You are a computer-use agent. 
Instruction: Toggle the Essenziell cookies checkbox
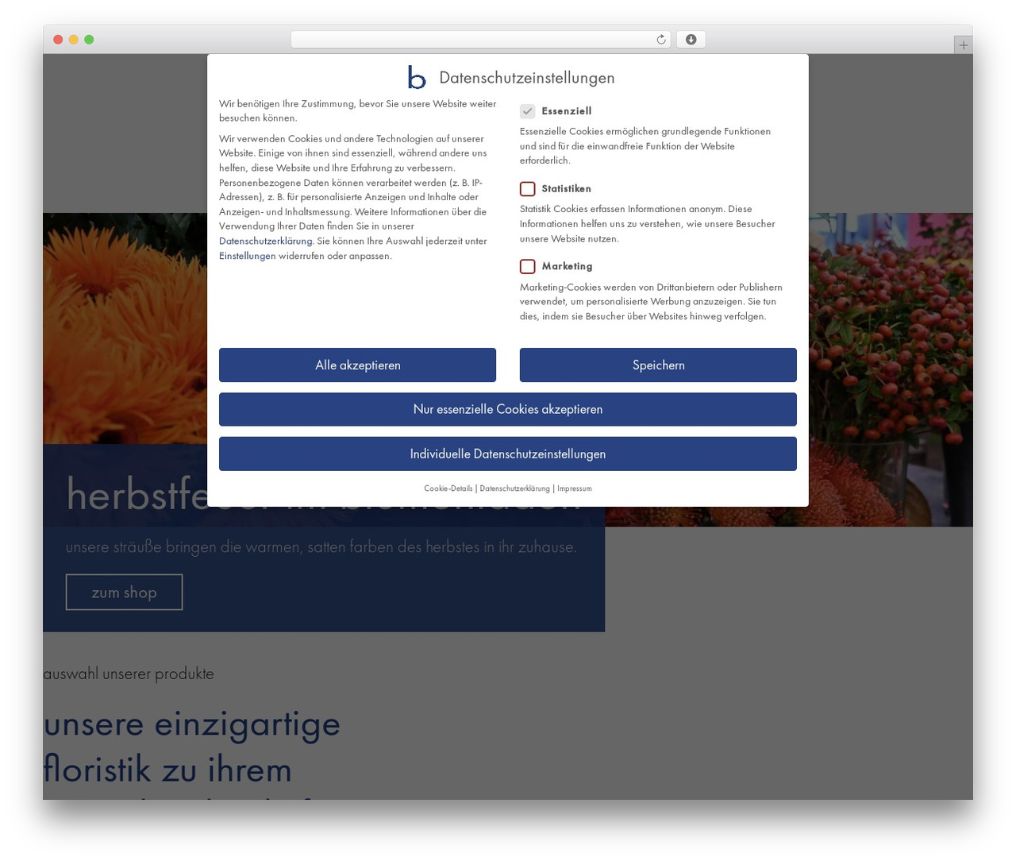click(x=528, y=111)
